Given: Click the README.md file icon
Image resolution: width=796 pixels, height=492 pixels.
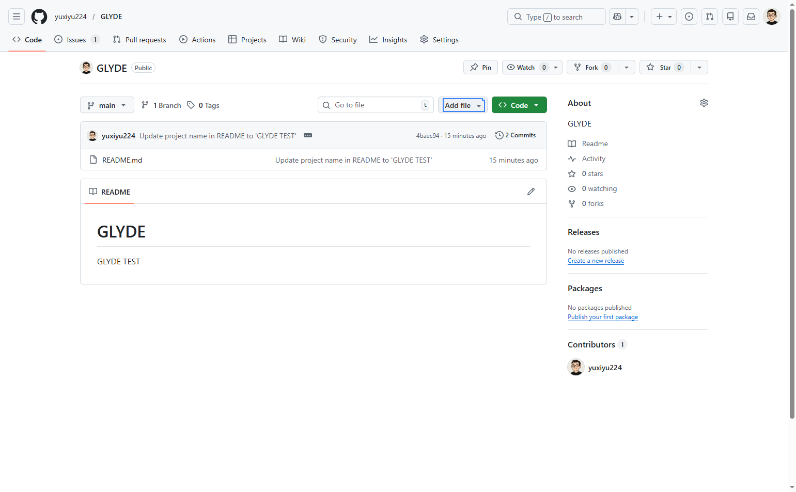Looking at the screenshot, I should coord(93,160).
